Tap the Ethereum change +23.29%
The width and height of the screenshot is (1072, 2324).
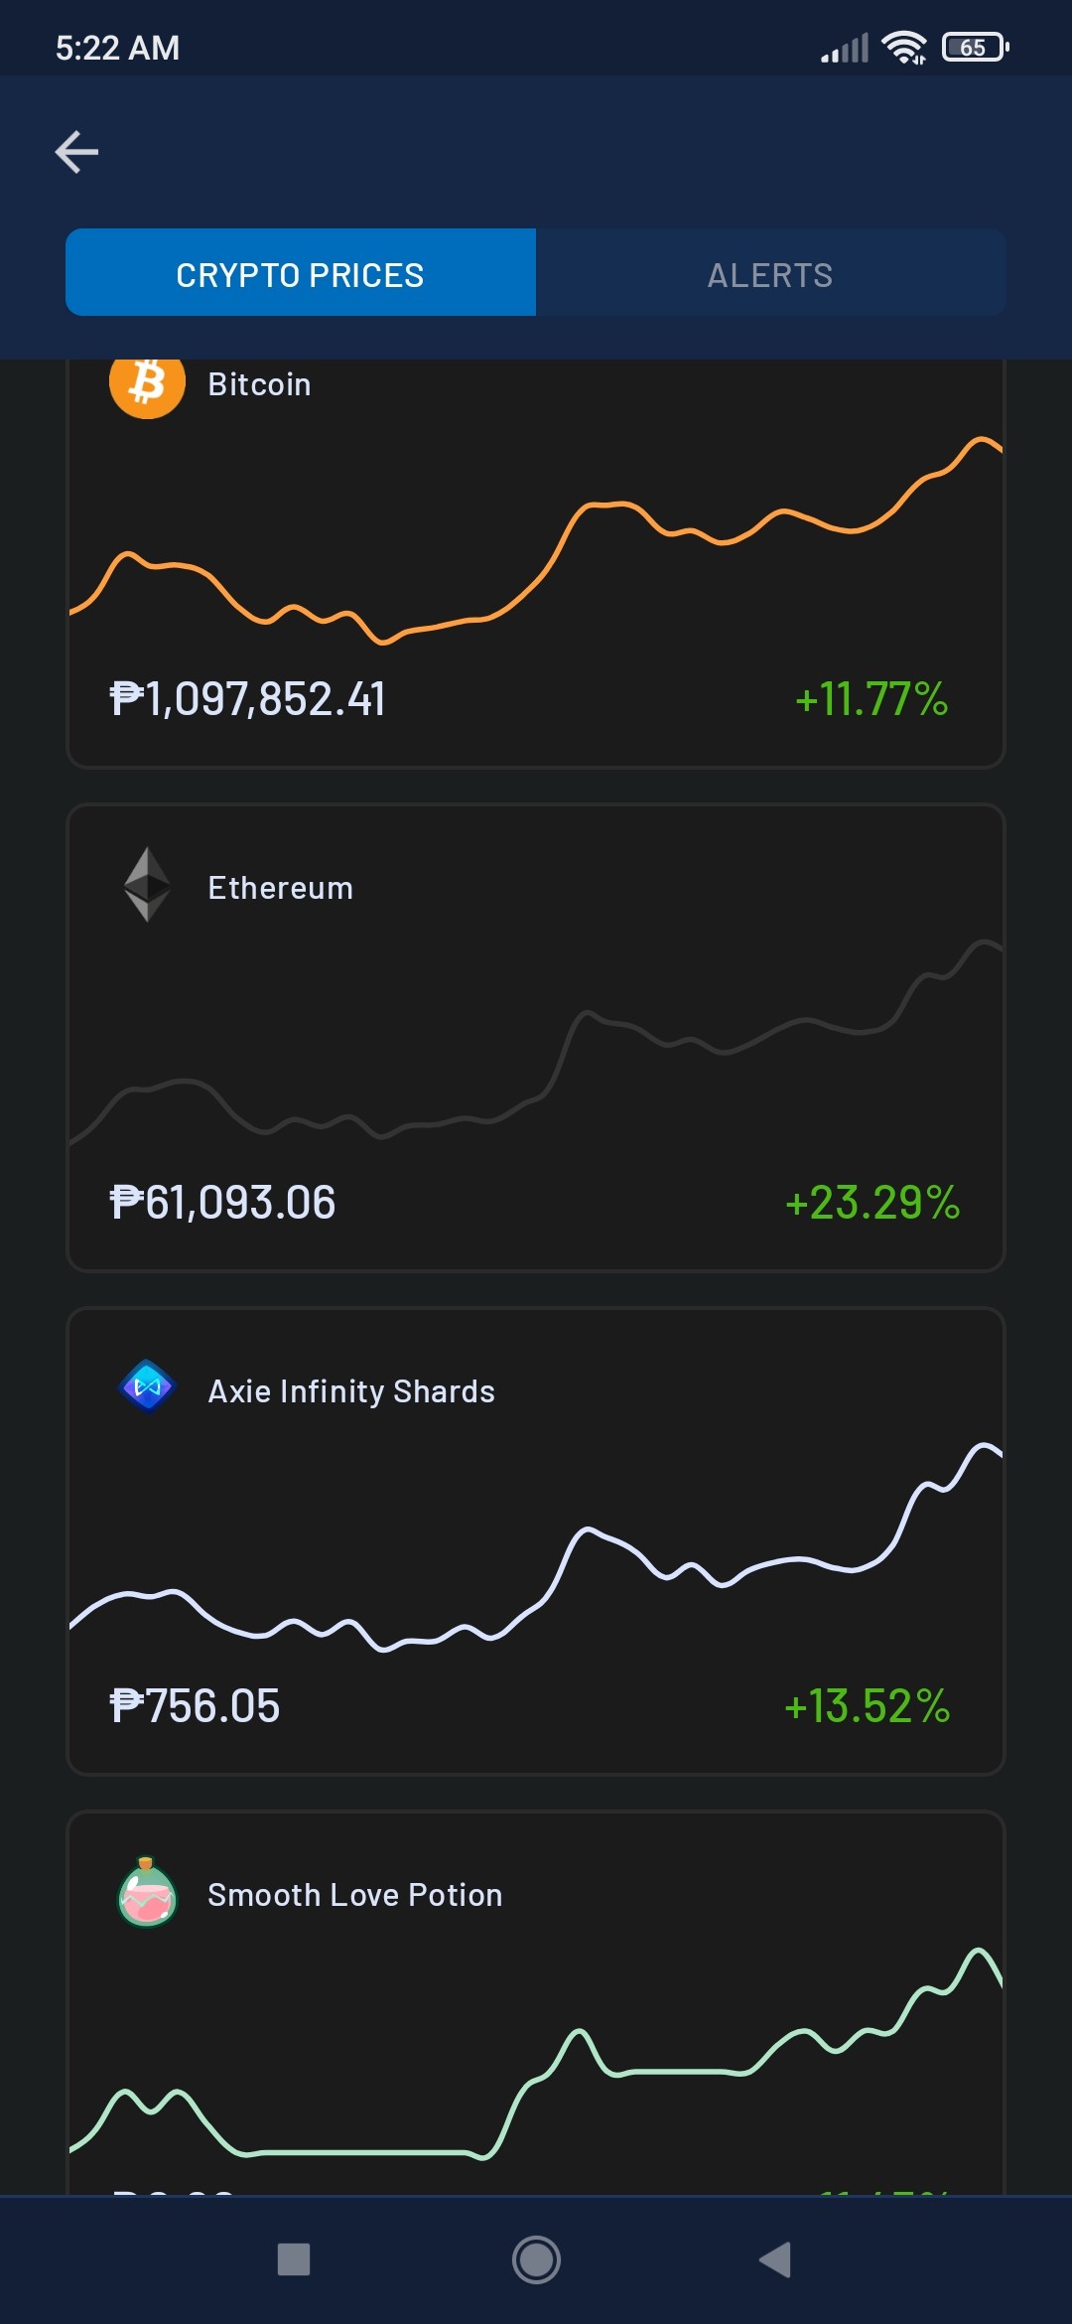[872, 1203]
